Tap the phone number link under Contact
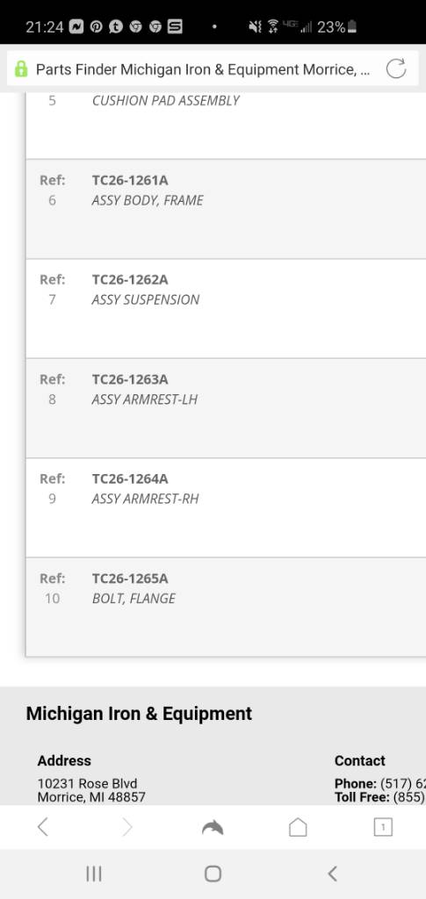 coord(403,784)
